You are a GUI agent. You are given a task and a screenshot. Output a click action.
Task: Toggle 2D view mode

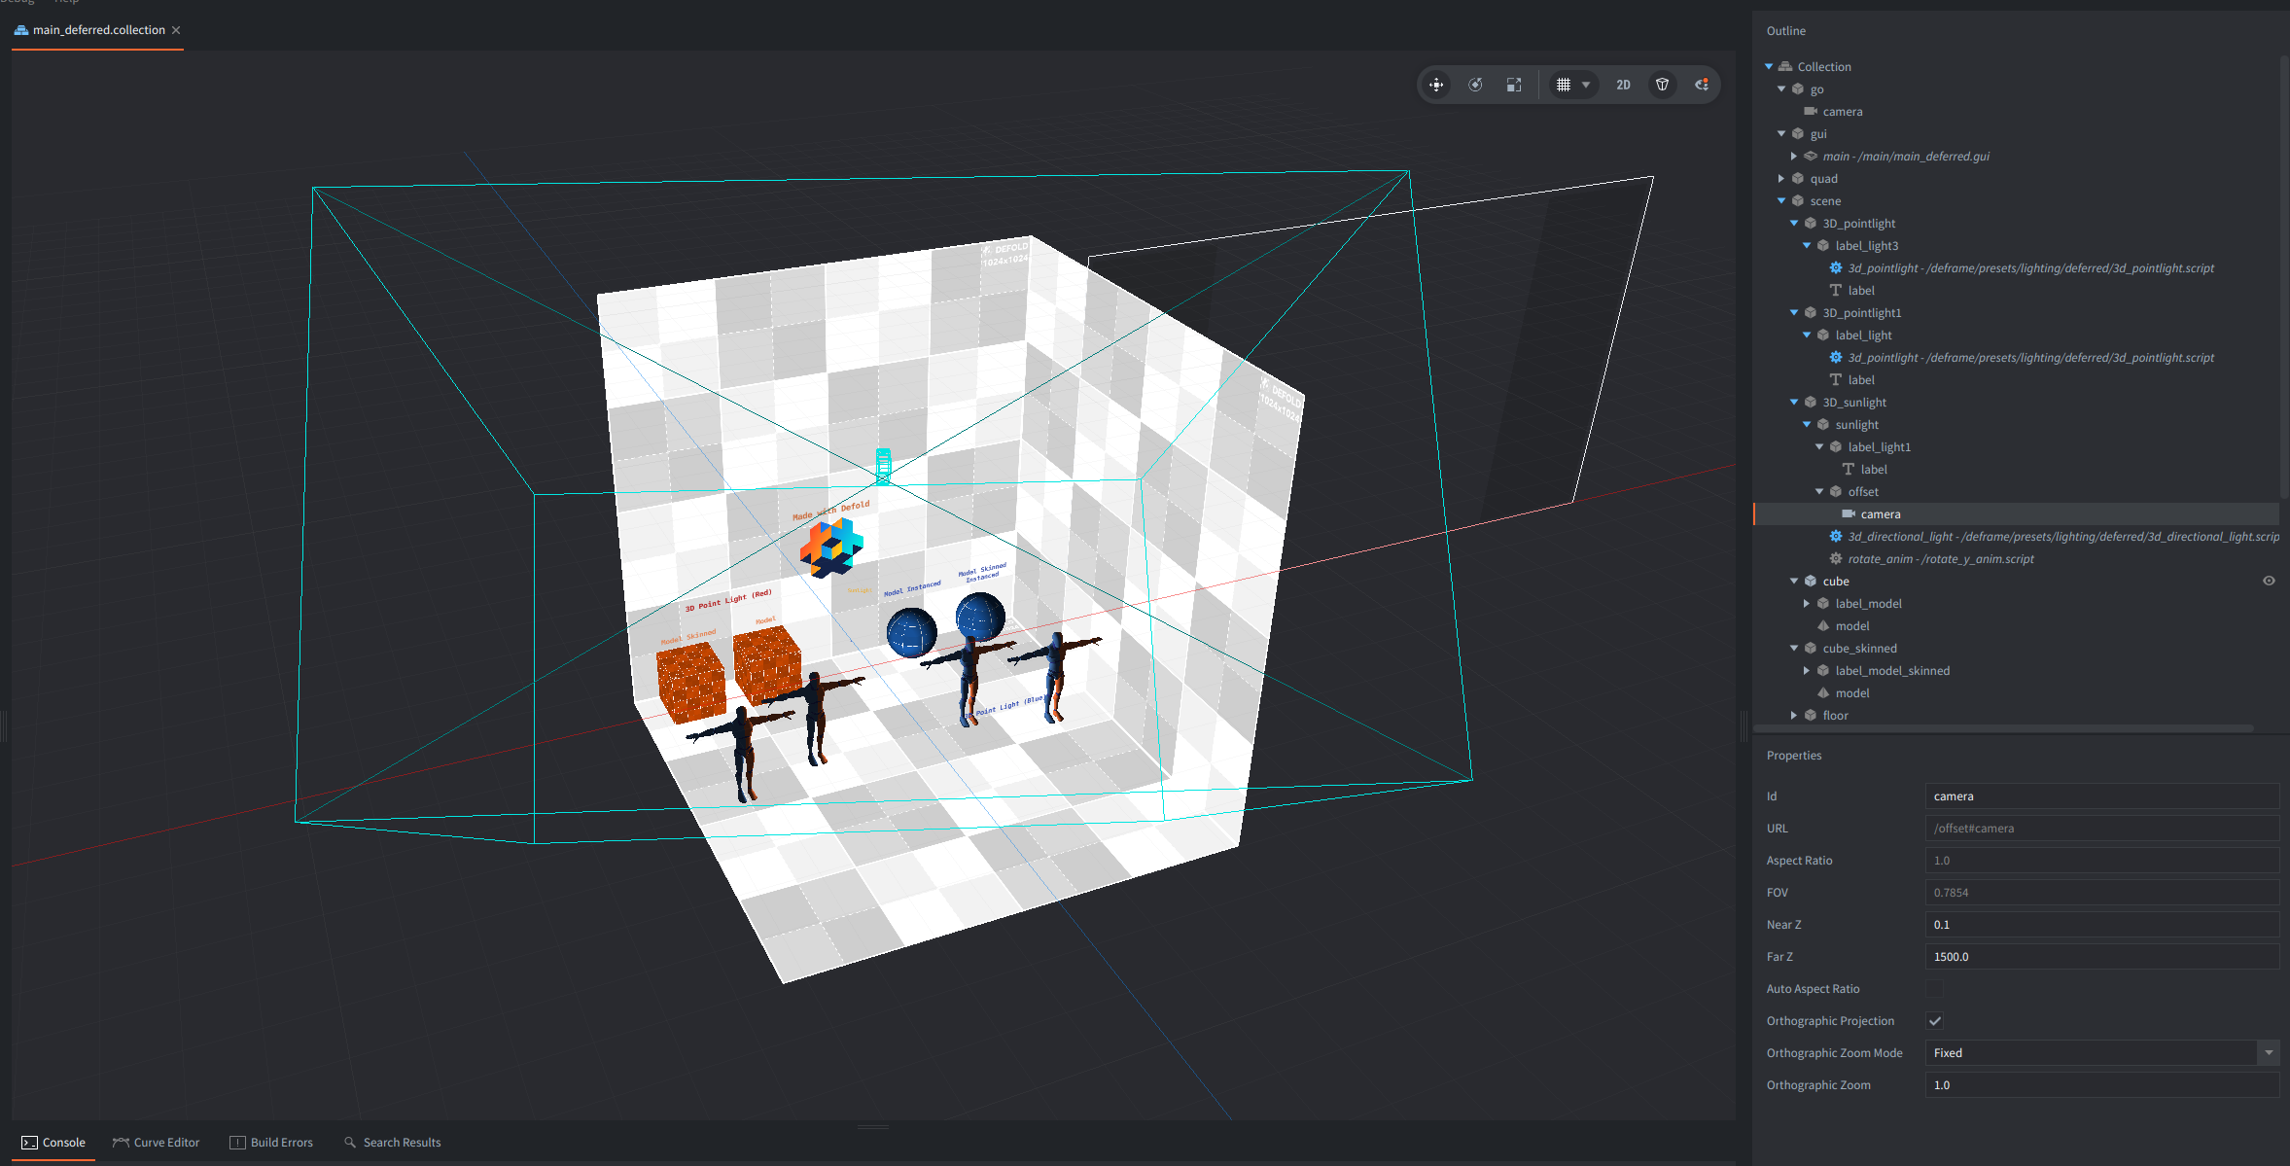click(1623, 85)
